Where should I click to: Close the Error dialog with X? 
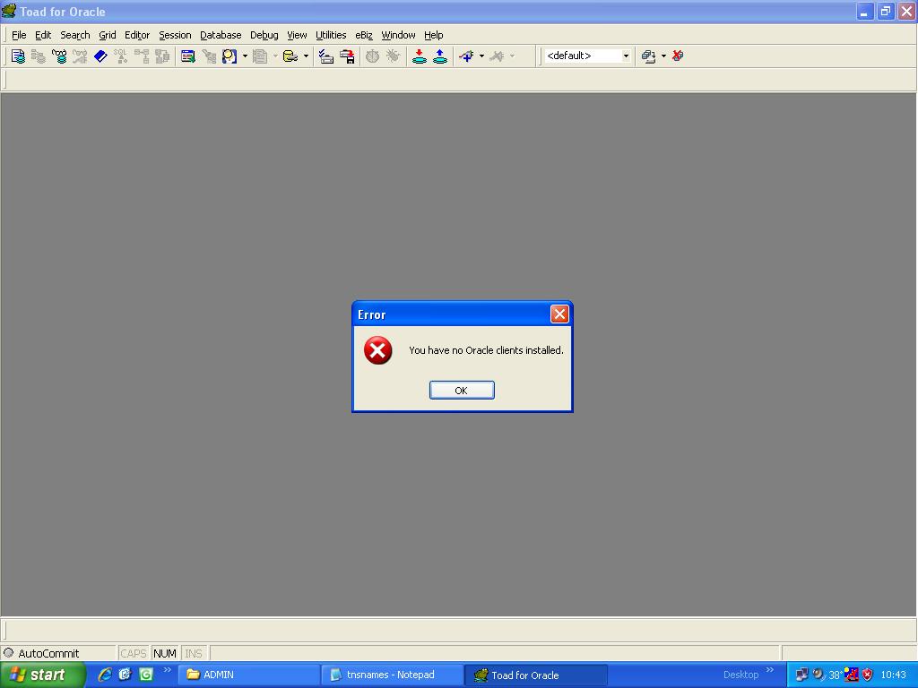[559, 314]
